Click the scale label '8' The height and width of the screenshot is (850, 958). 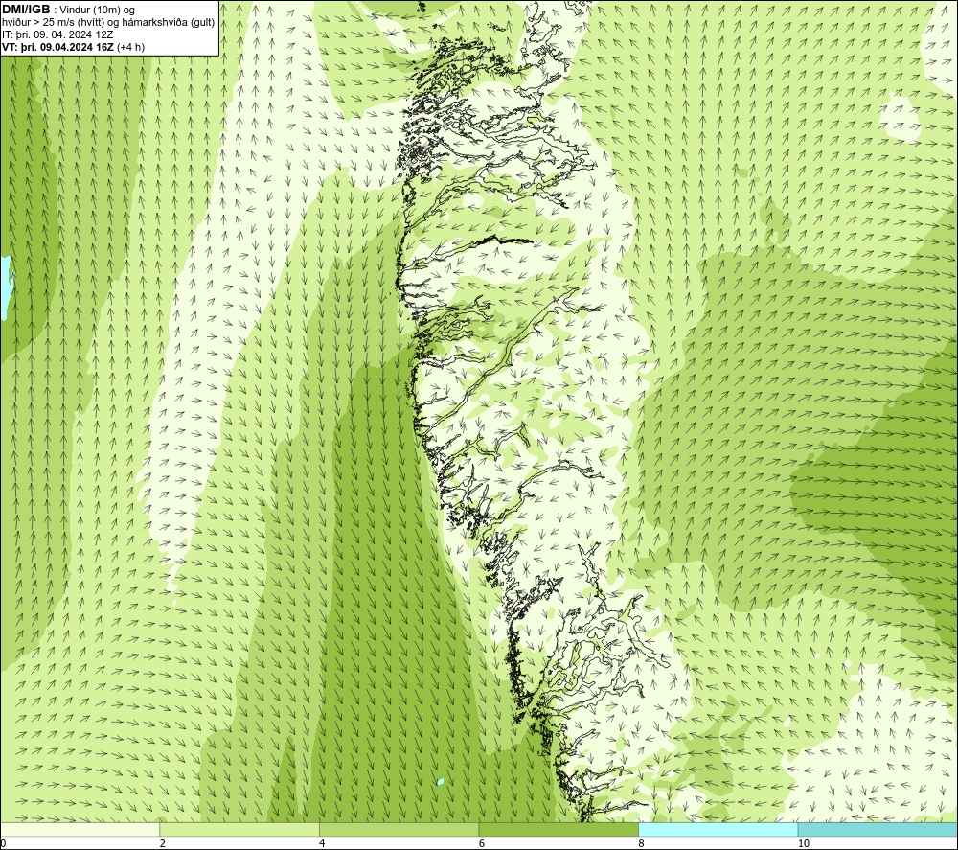click(x=642, y=843)
